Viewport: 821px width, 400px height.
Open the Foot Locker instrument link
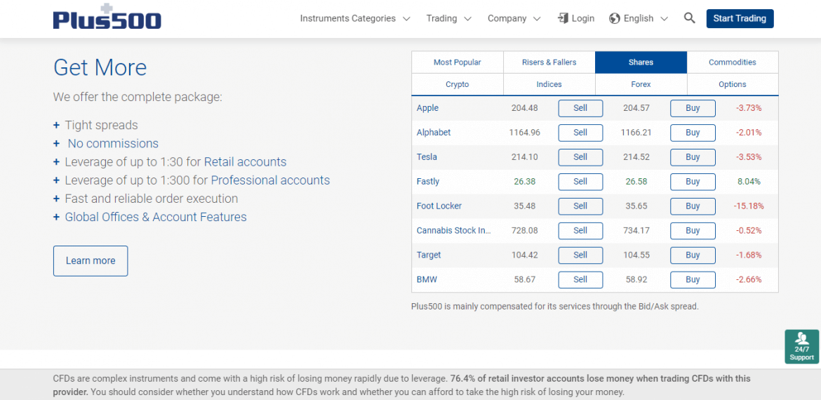point(439,206)
